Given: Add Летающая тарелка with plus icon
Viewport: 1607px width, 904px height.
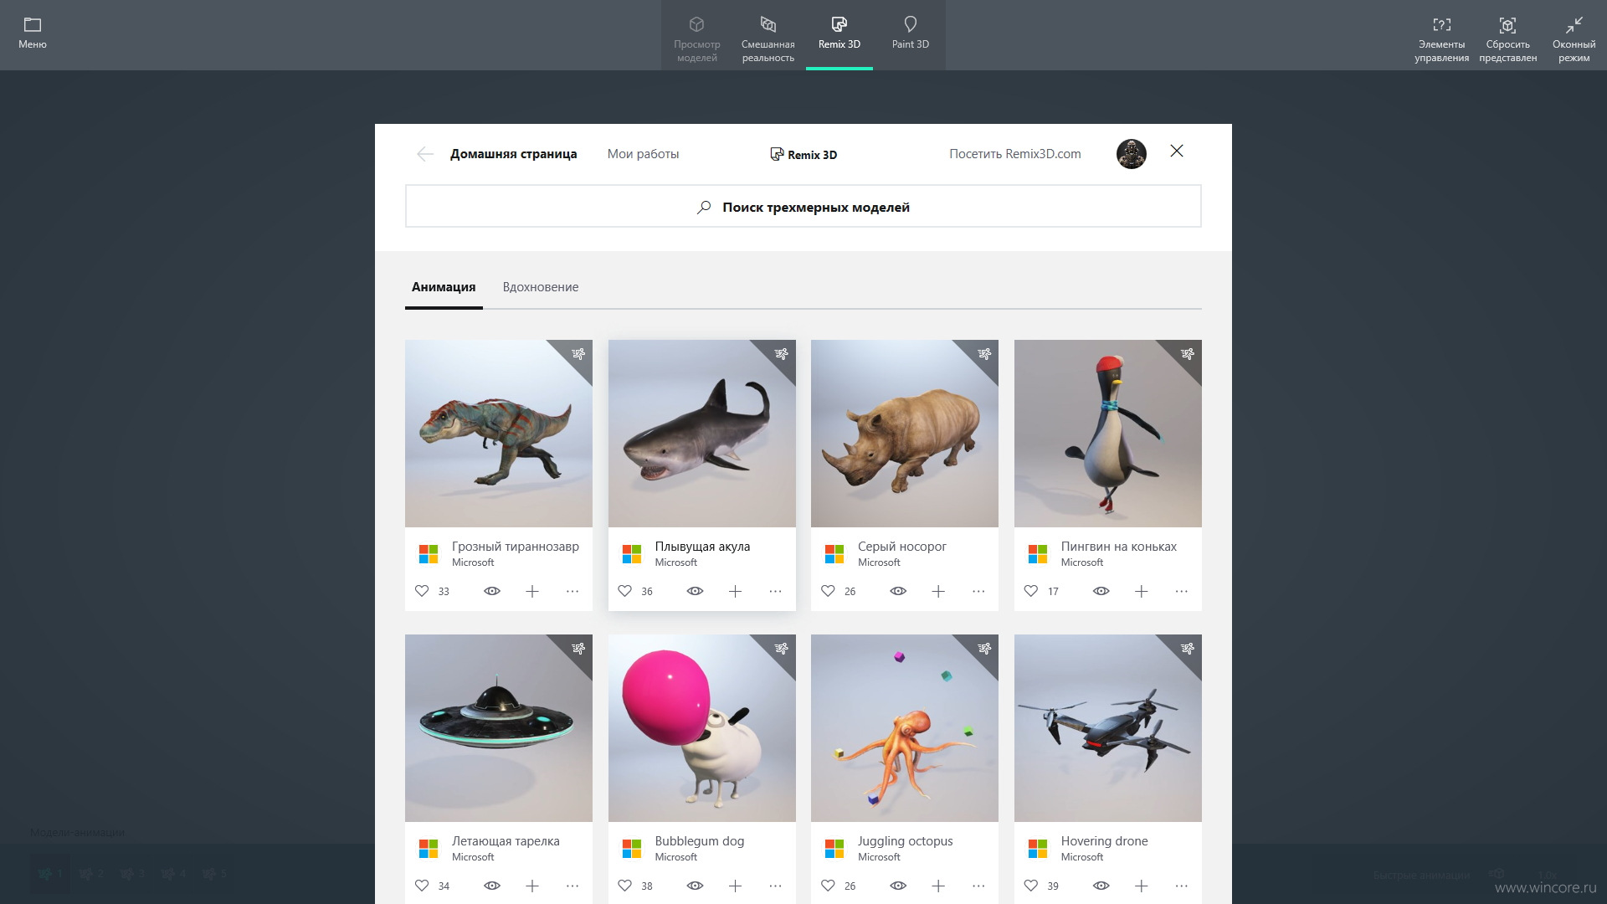Looking at the screenshot, I should click(x=532, y=886).
